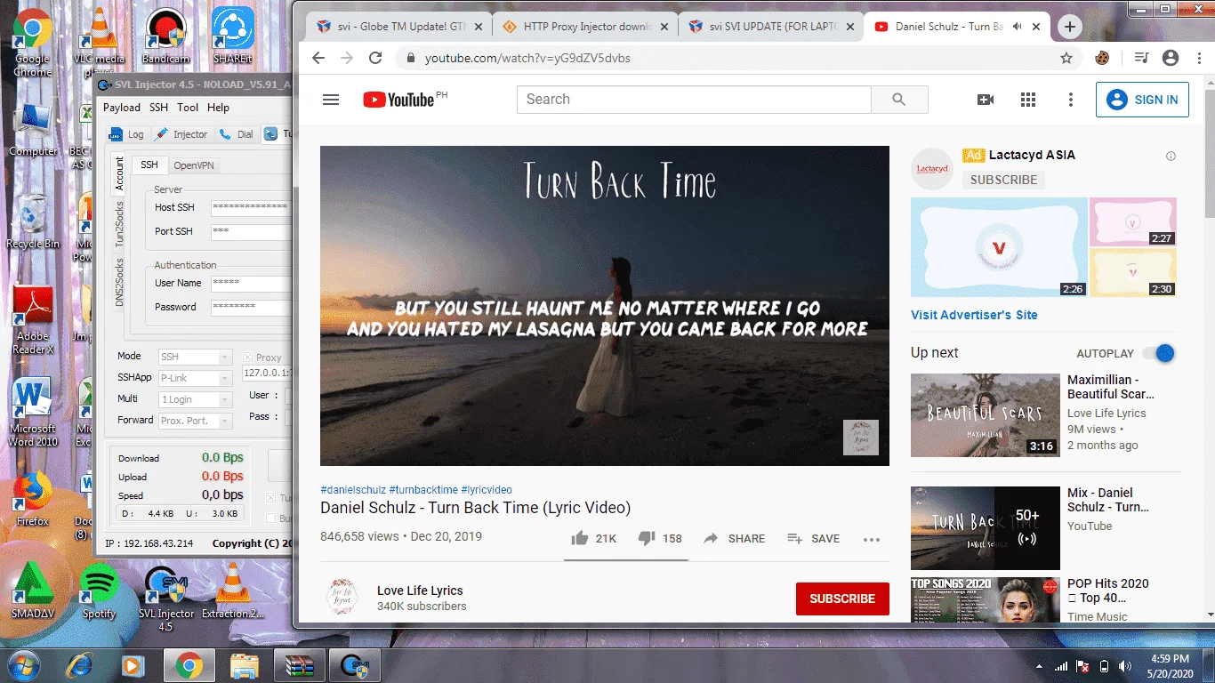Viewport: 1215px width, 683px height.
Task: Click the Chrome address bar URL
Action: click(528, 58)
